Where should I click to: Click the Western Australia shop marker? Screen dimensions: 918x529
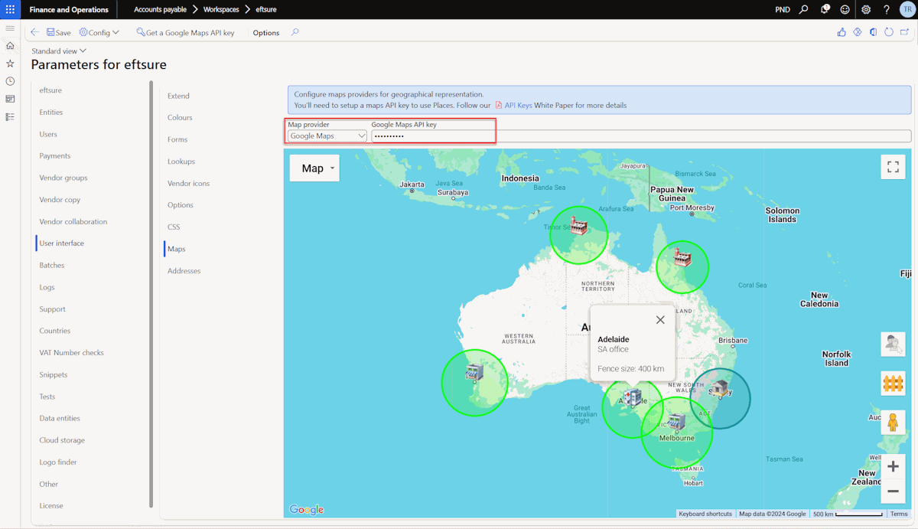(474, 373)
